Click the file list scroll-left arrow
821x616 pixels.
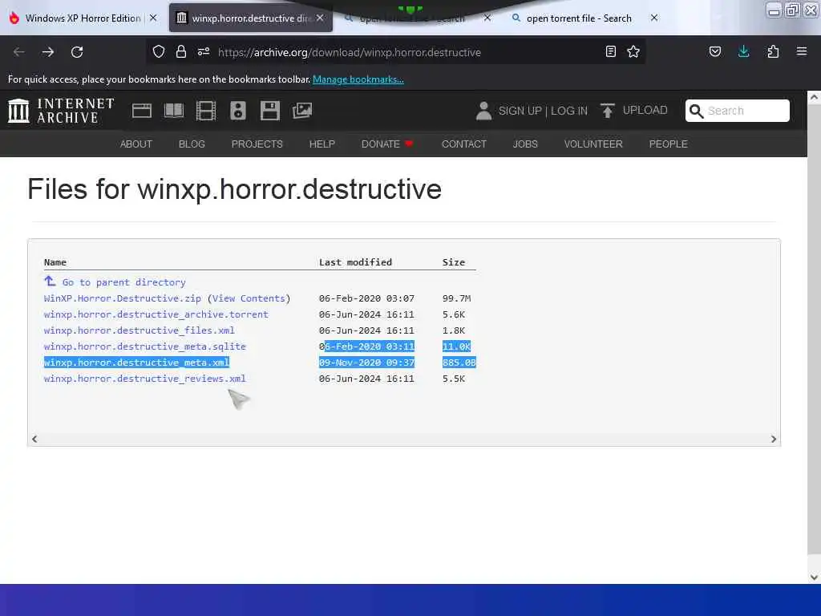tap(34, 439)
